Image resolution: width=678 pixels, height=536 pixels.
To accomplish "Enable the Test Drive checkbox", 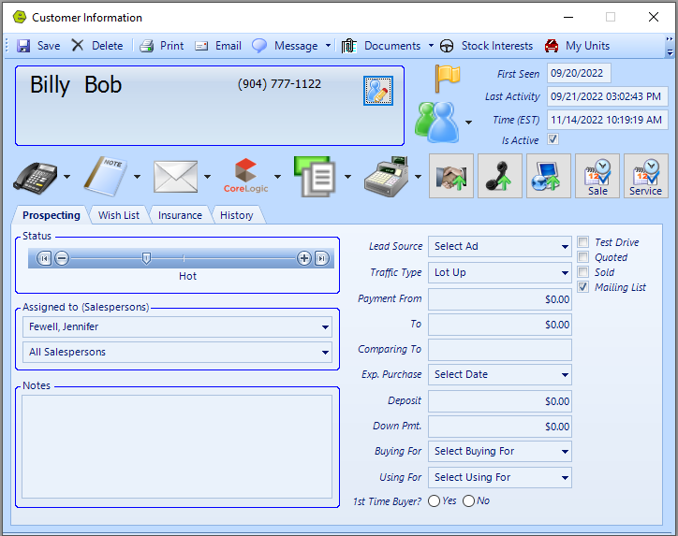I will coord(583,242).
